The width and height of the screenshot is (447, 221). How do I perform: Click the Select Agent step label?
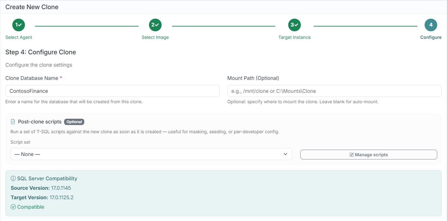click(x=19, y=37)
